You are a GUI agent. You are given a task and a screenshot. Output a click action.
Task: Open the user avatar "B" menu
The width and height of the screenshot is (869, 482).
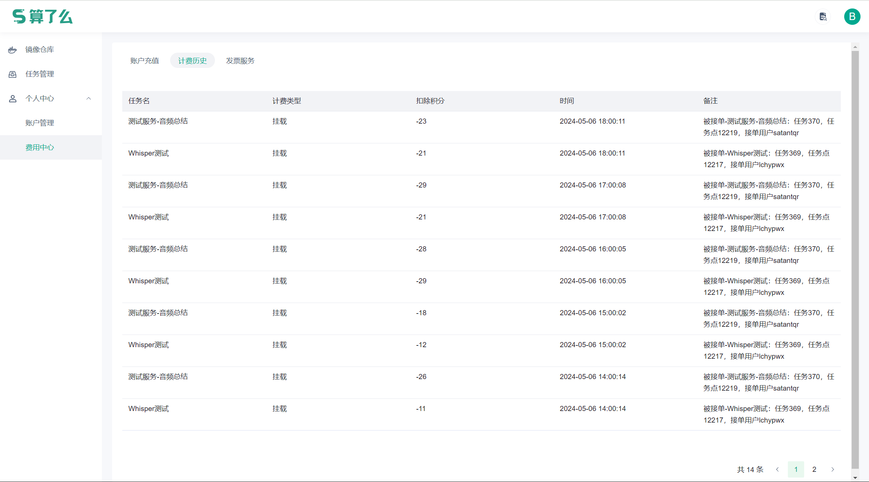[852, 16]
